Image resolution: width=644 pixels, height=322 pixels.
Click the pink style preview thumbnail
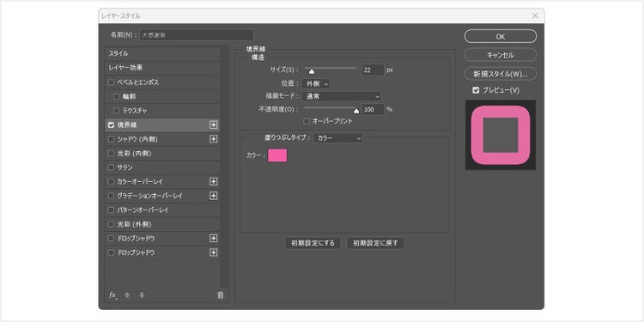click(x=501, y=135)
